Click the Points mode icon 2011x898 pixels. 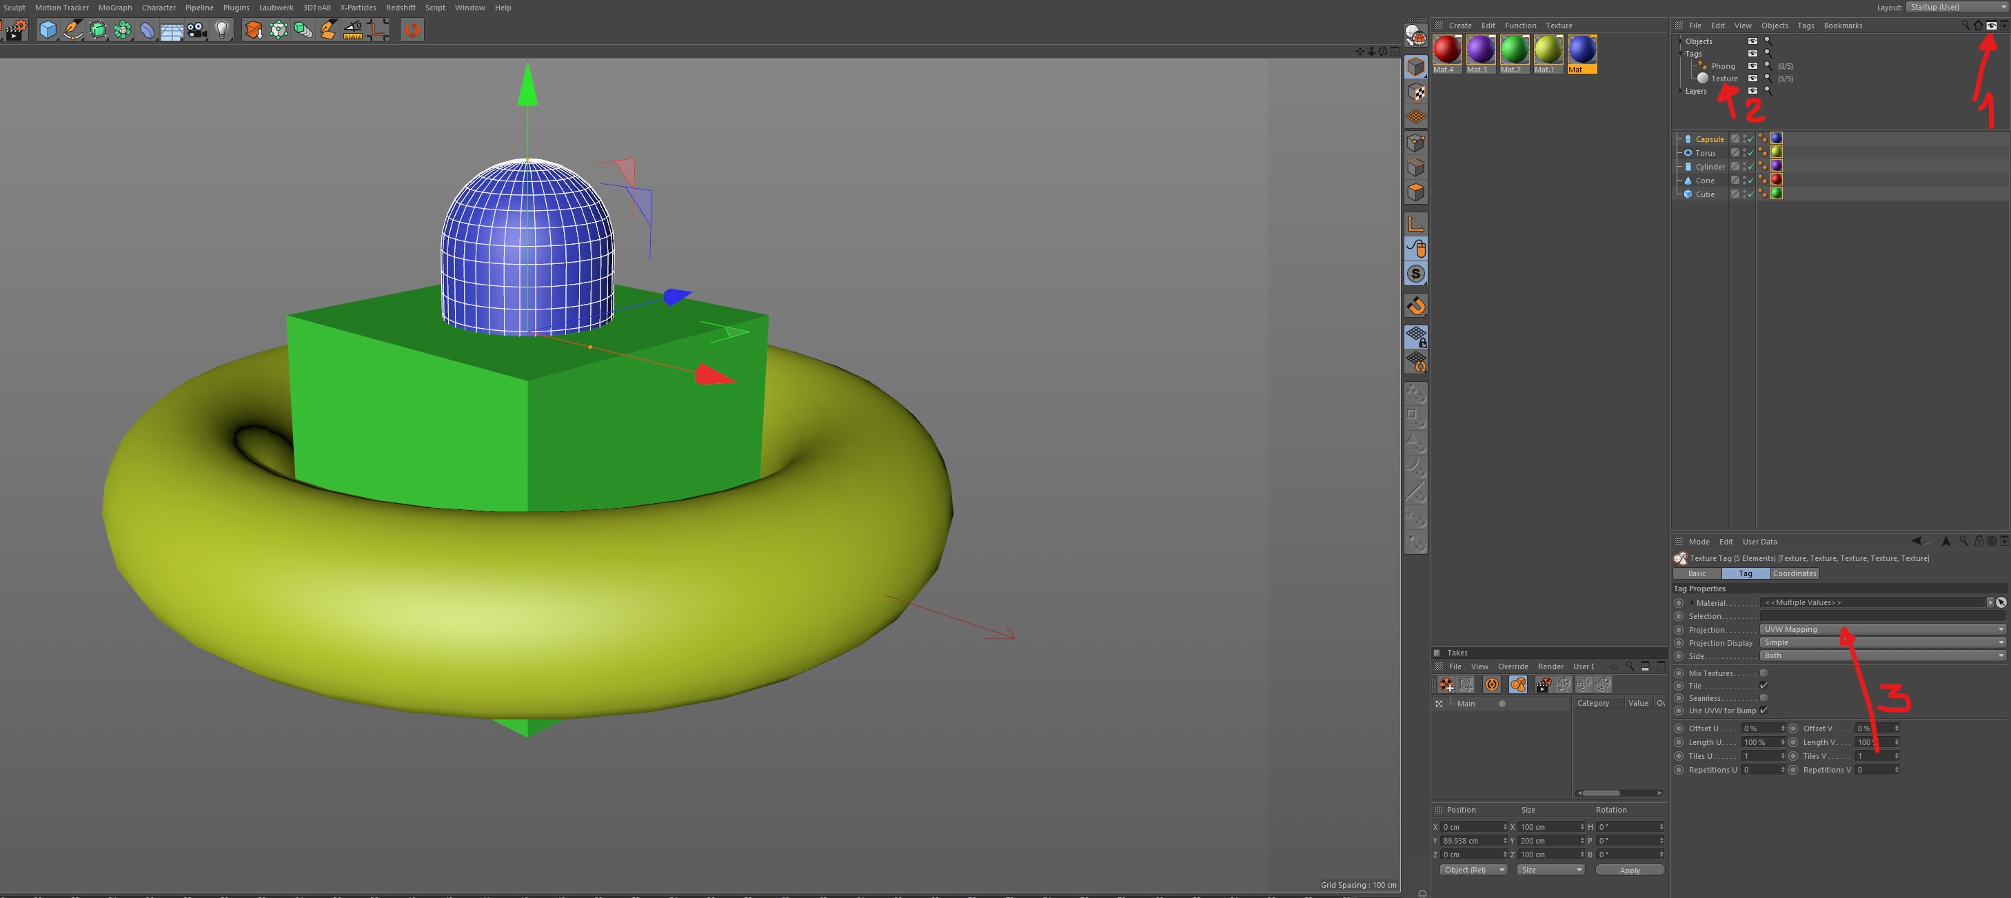click(1415, 143)
